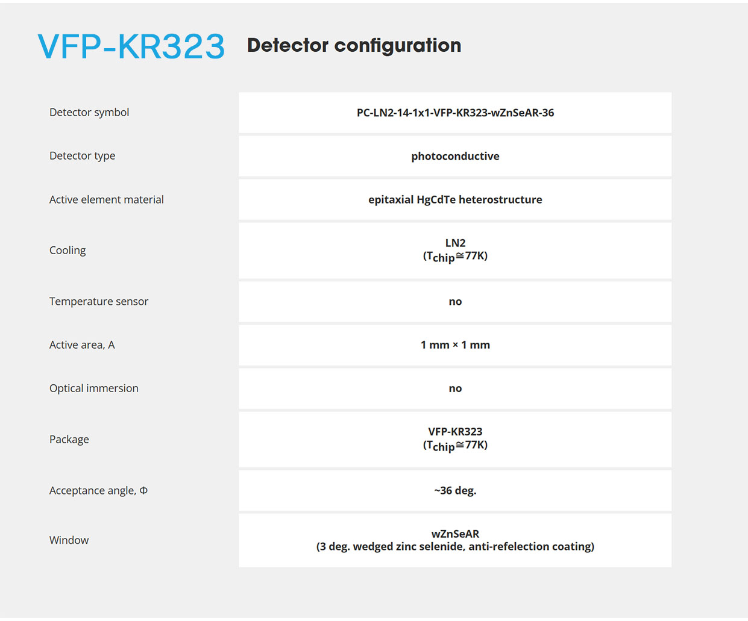Select the Active element material label
This screenshot has width=748, height=621.
tap(107, 199)
